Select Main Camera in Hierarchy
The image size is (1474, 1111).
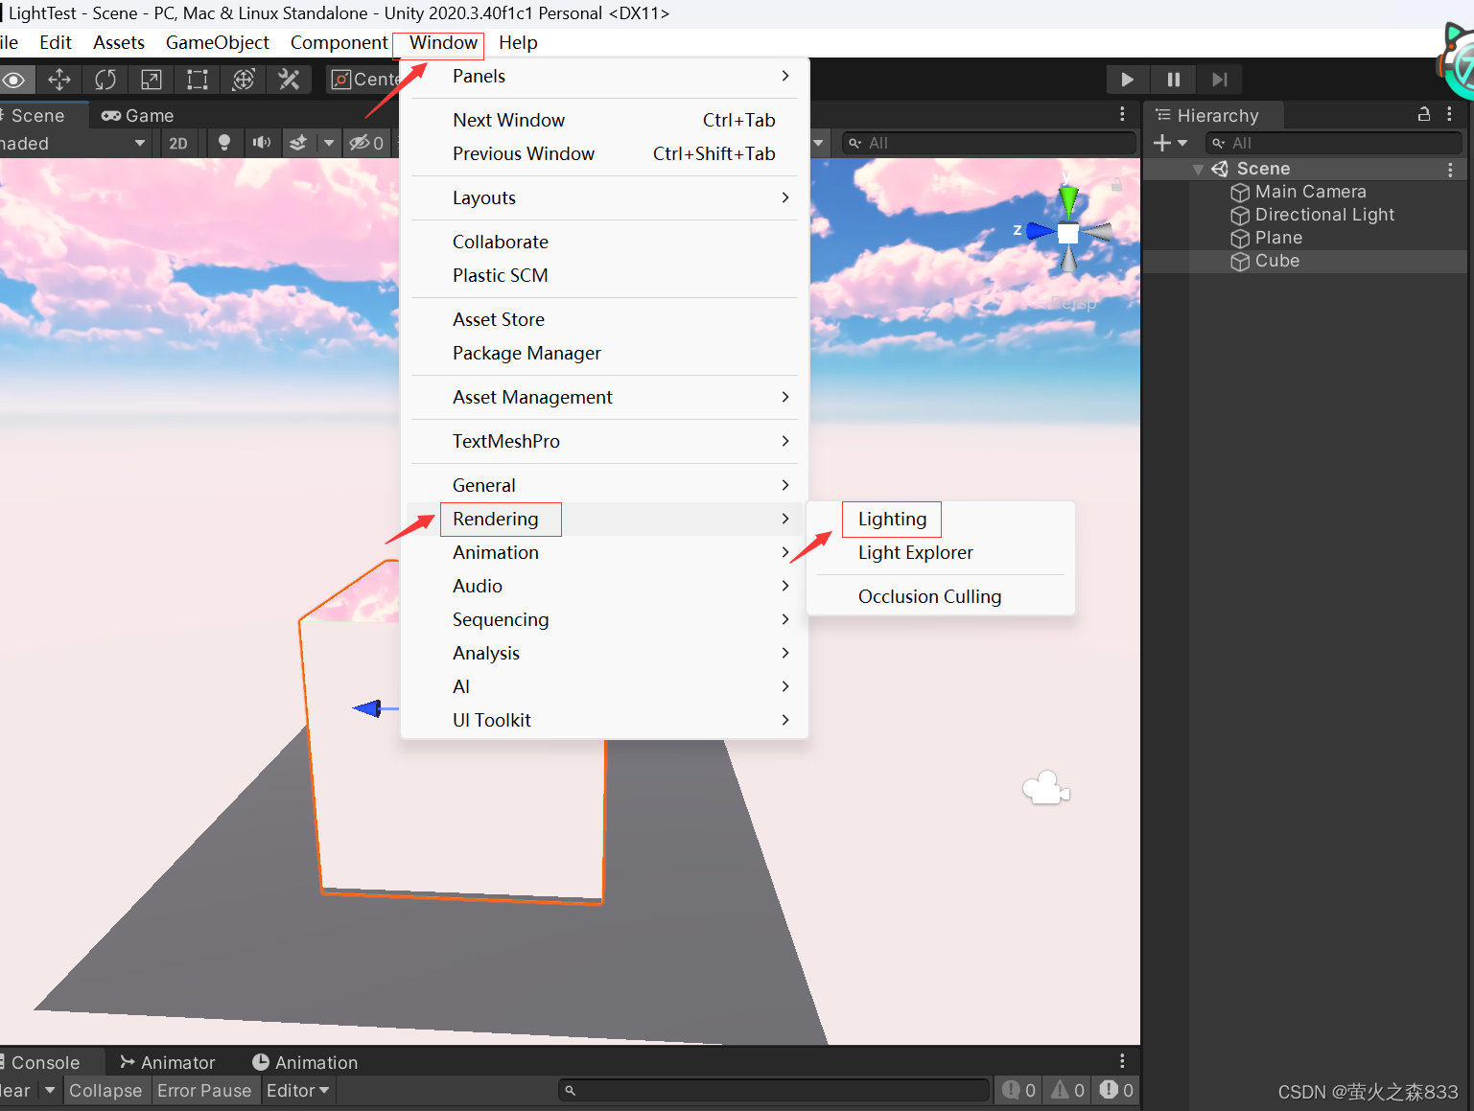click(x=1310, y=192)
